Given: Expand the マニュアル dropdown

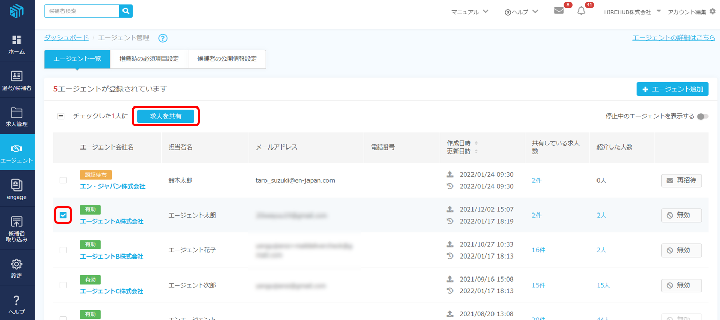Looking at the screenshot, I should point(469,12).
